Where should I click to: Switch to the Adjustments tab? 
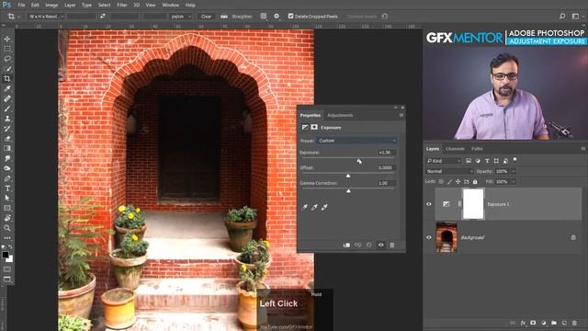click(x=340, y=115)
